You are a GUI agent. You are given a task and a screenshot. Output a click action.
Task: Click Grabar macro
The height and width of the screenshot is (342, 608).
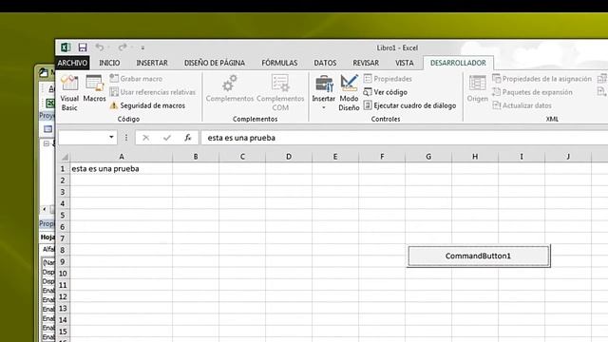point(136,79)
